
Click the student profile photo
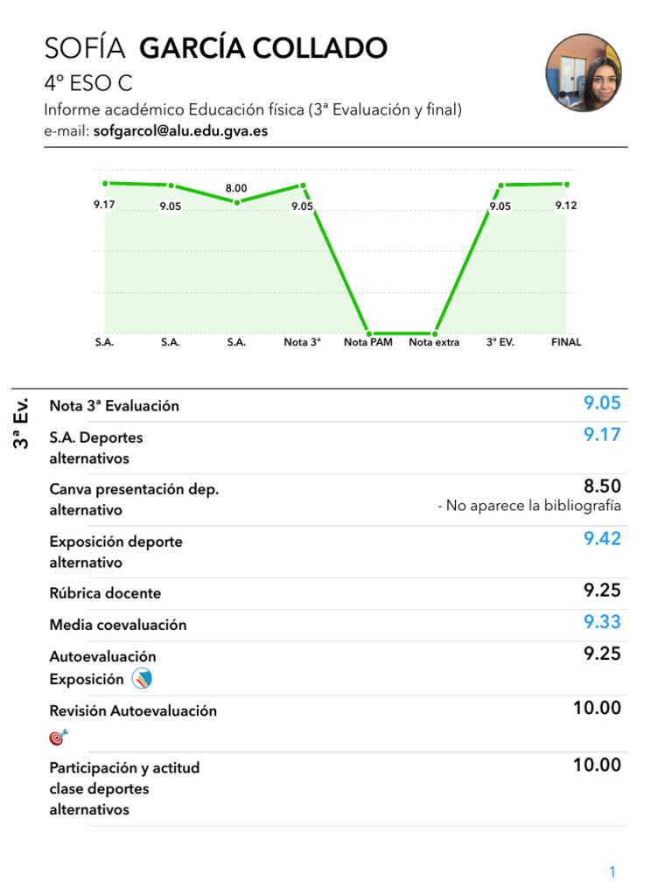coord(584,73)
